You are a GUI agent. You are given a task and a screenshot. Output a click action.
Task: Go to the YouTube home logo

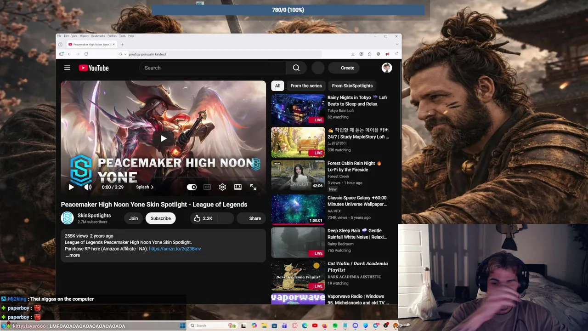93,68
